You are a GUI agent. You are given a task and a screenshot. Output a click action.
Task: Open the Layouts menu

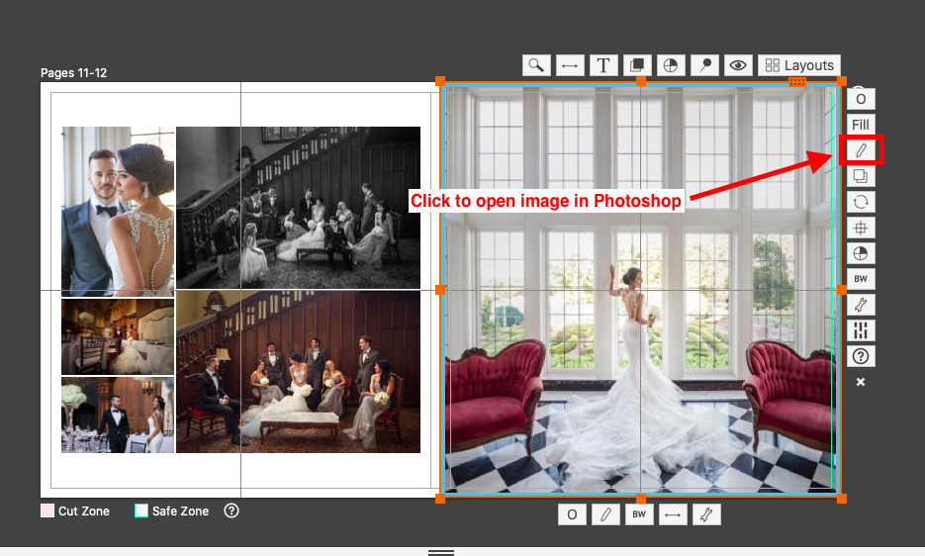pos(799,65)
